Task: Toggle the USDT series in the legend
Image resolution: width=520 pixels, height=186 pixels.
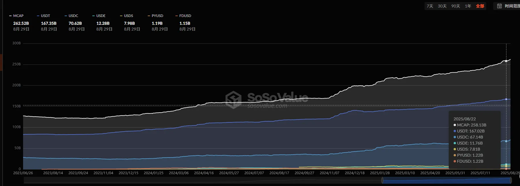Action: tap(45, 16)
